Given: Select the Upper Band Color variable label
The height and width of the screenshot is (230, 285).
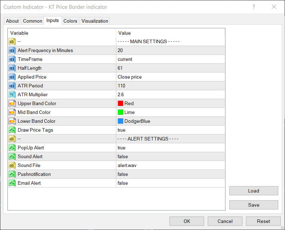Looking at the screenshot, I should point(37,104).
